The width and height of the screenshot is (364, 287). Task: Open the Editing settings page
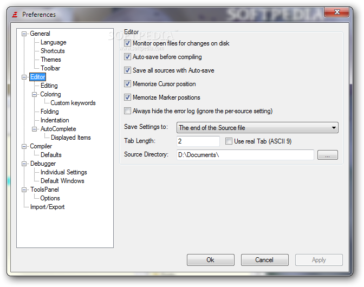49,86
